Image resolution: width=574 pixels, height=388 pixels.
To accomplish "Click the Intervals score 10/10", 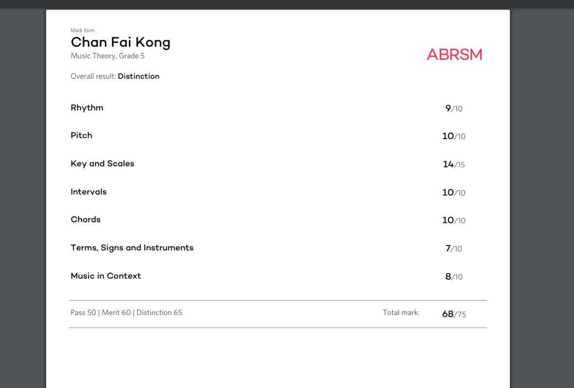I will [x=454, y=193].
